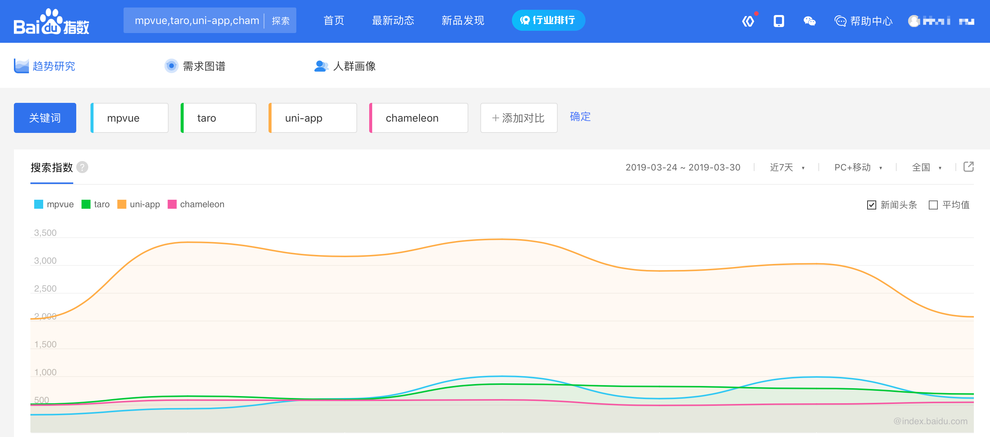Open the mobile app icon in navbar
Viewport: 990px width, 437px height.
pos(778,22)
